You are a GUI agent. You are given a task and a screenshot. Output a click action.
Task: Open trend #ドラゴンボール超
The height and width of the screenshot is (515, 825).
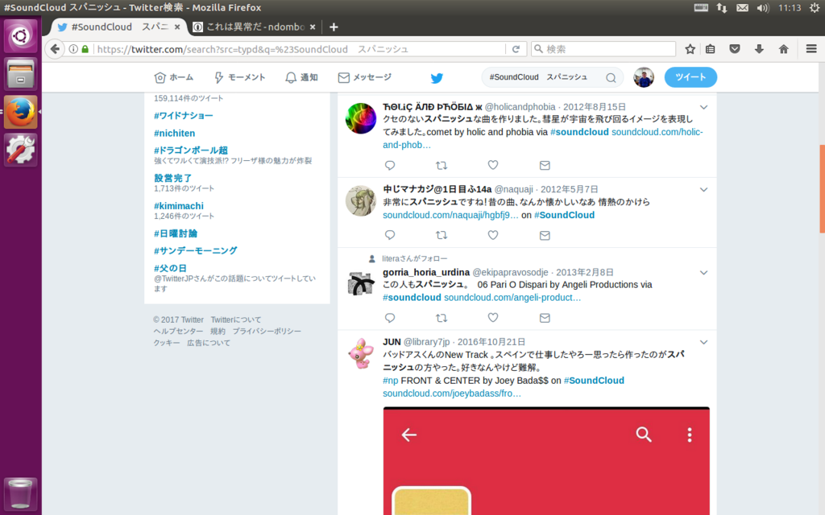190,150
